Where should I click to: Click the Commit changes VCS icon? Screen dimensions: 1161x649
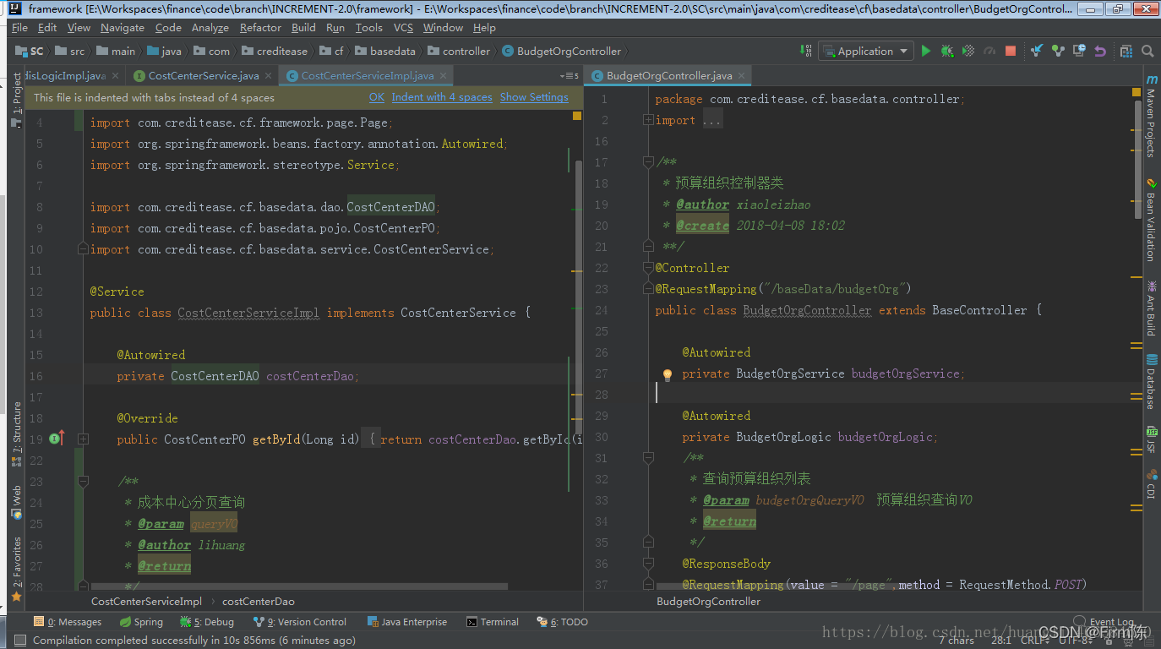coord(1058,51)
